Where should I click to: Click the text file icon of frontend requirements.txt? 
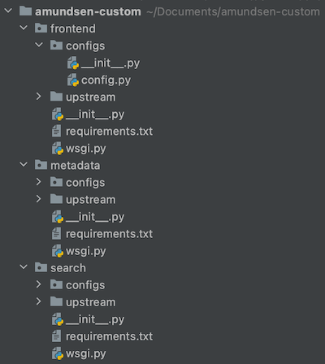tap(56, 131)
